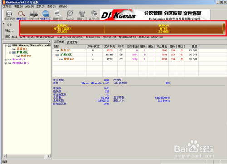227x164 pixels.
Task: Sort by the 序号(状态) column header
Action: [x=94, y=46]
